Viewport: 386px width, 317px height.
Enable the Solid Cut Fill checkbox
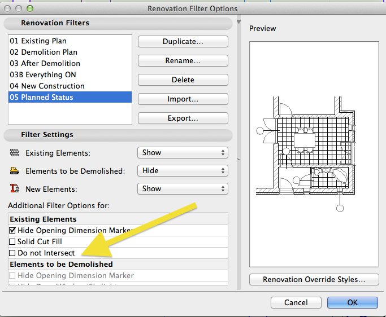(12, 242)
